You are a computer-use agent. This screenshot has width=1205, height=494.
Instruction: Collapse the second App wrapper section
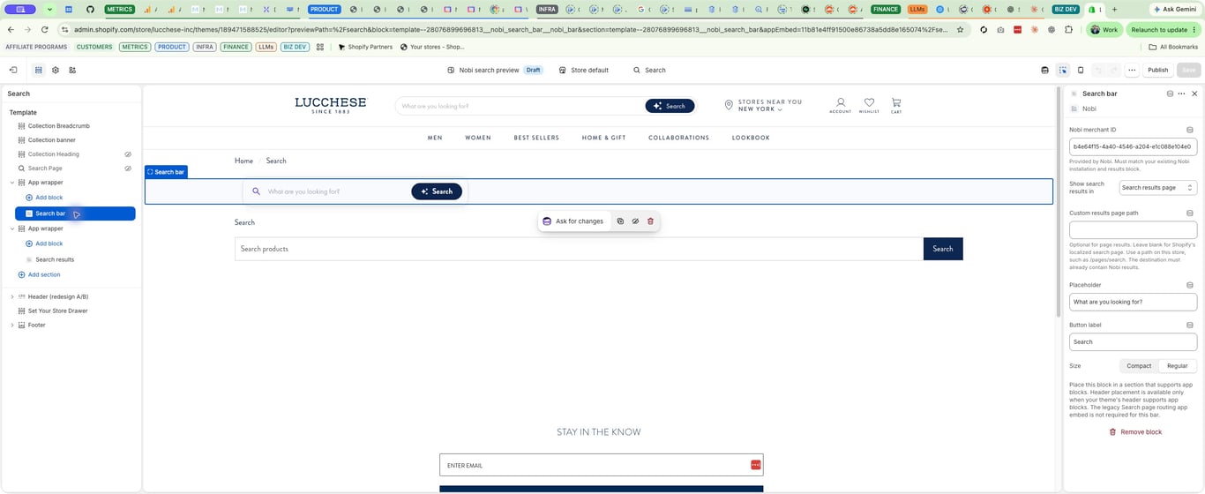pos(12,228)
